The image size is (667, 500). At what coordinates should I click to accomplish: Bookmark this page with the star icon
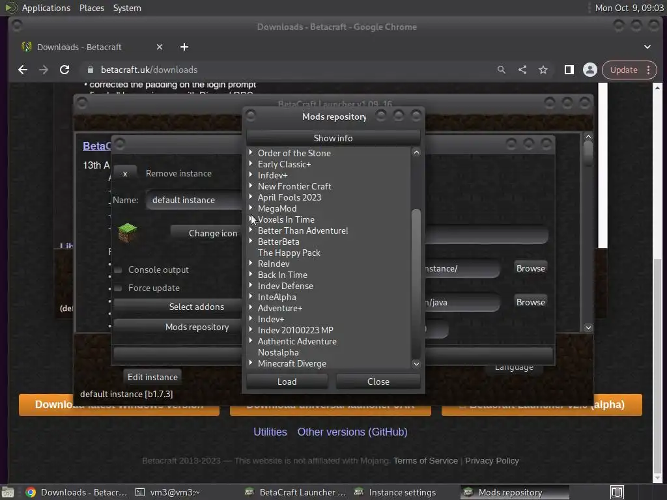coord(543,70)
